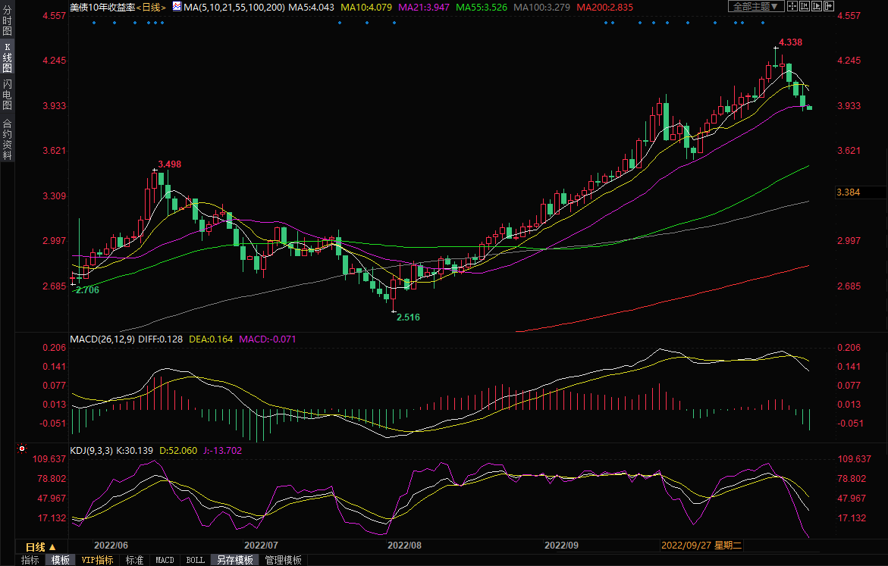Click the jump-to-start range icon
This screenshot has width=888, height=566.
click(805, 6)
